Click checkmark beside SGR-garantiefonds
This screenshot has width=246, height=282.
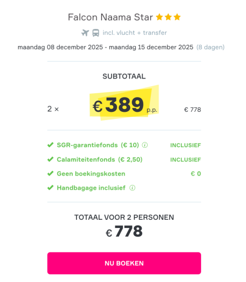(x=50, y=145)
